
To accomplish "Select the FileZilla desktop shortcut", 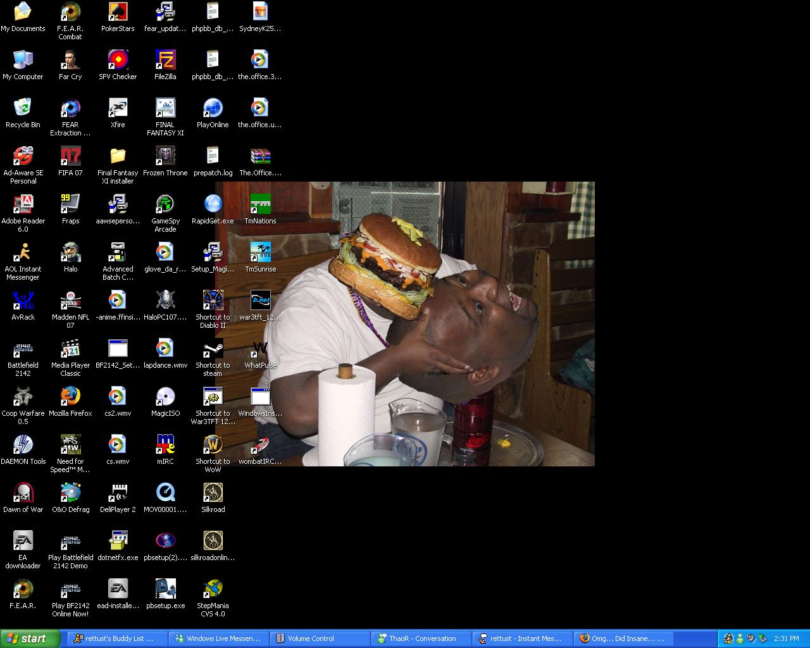I will [x=165, y=61].
